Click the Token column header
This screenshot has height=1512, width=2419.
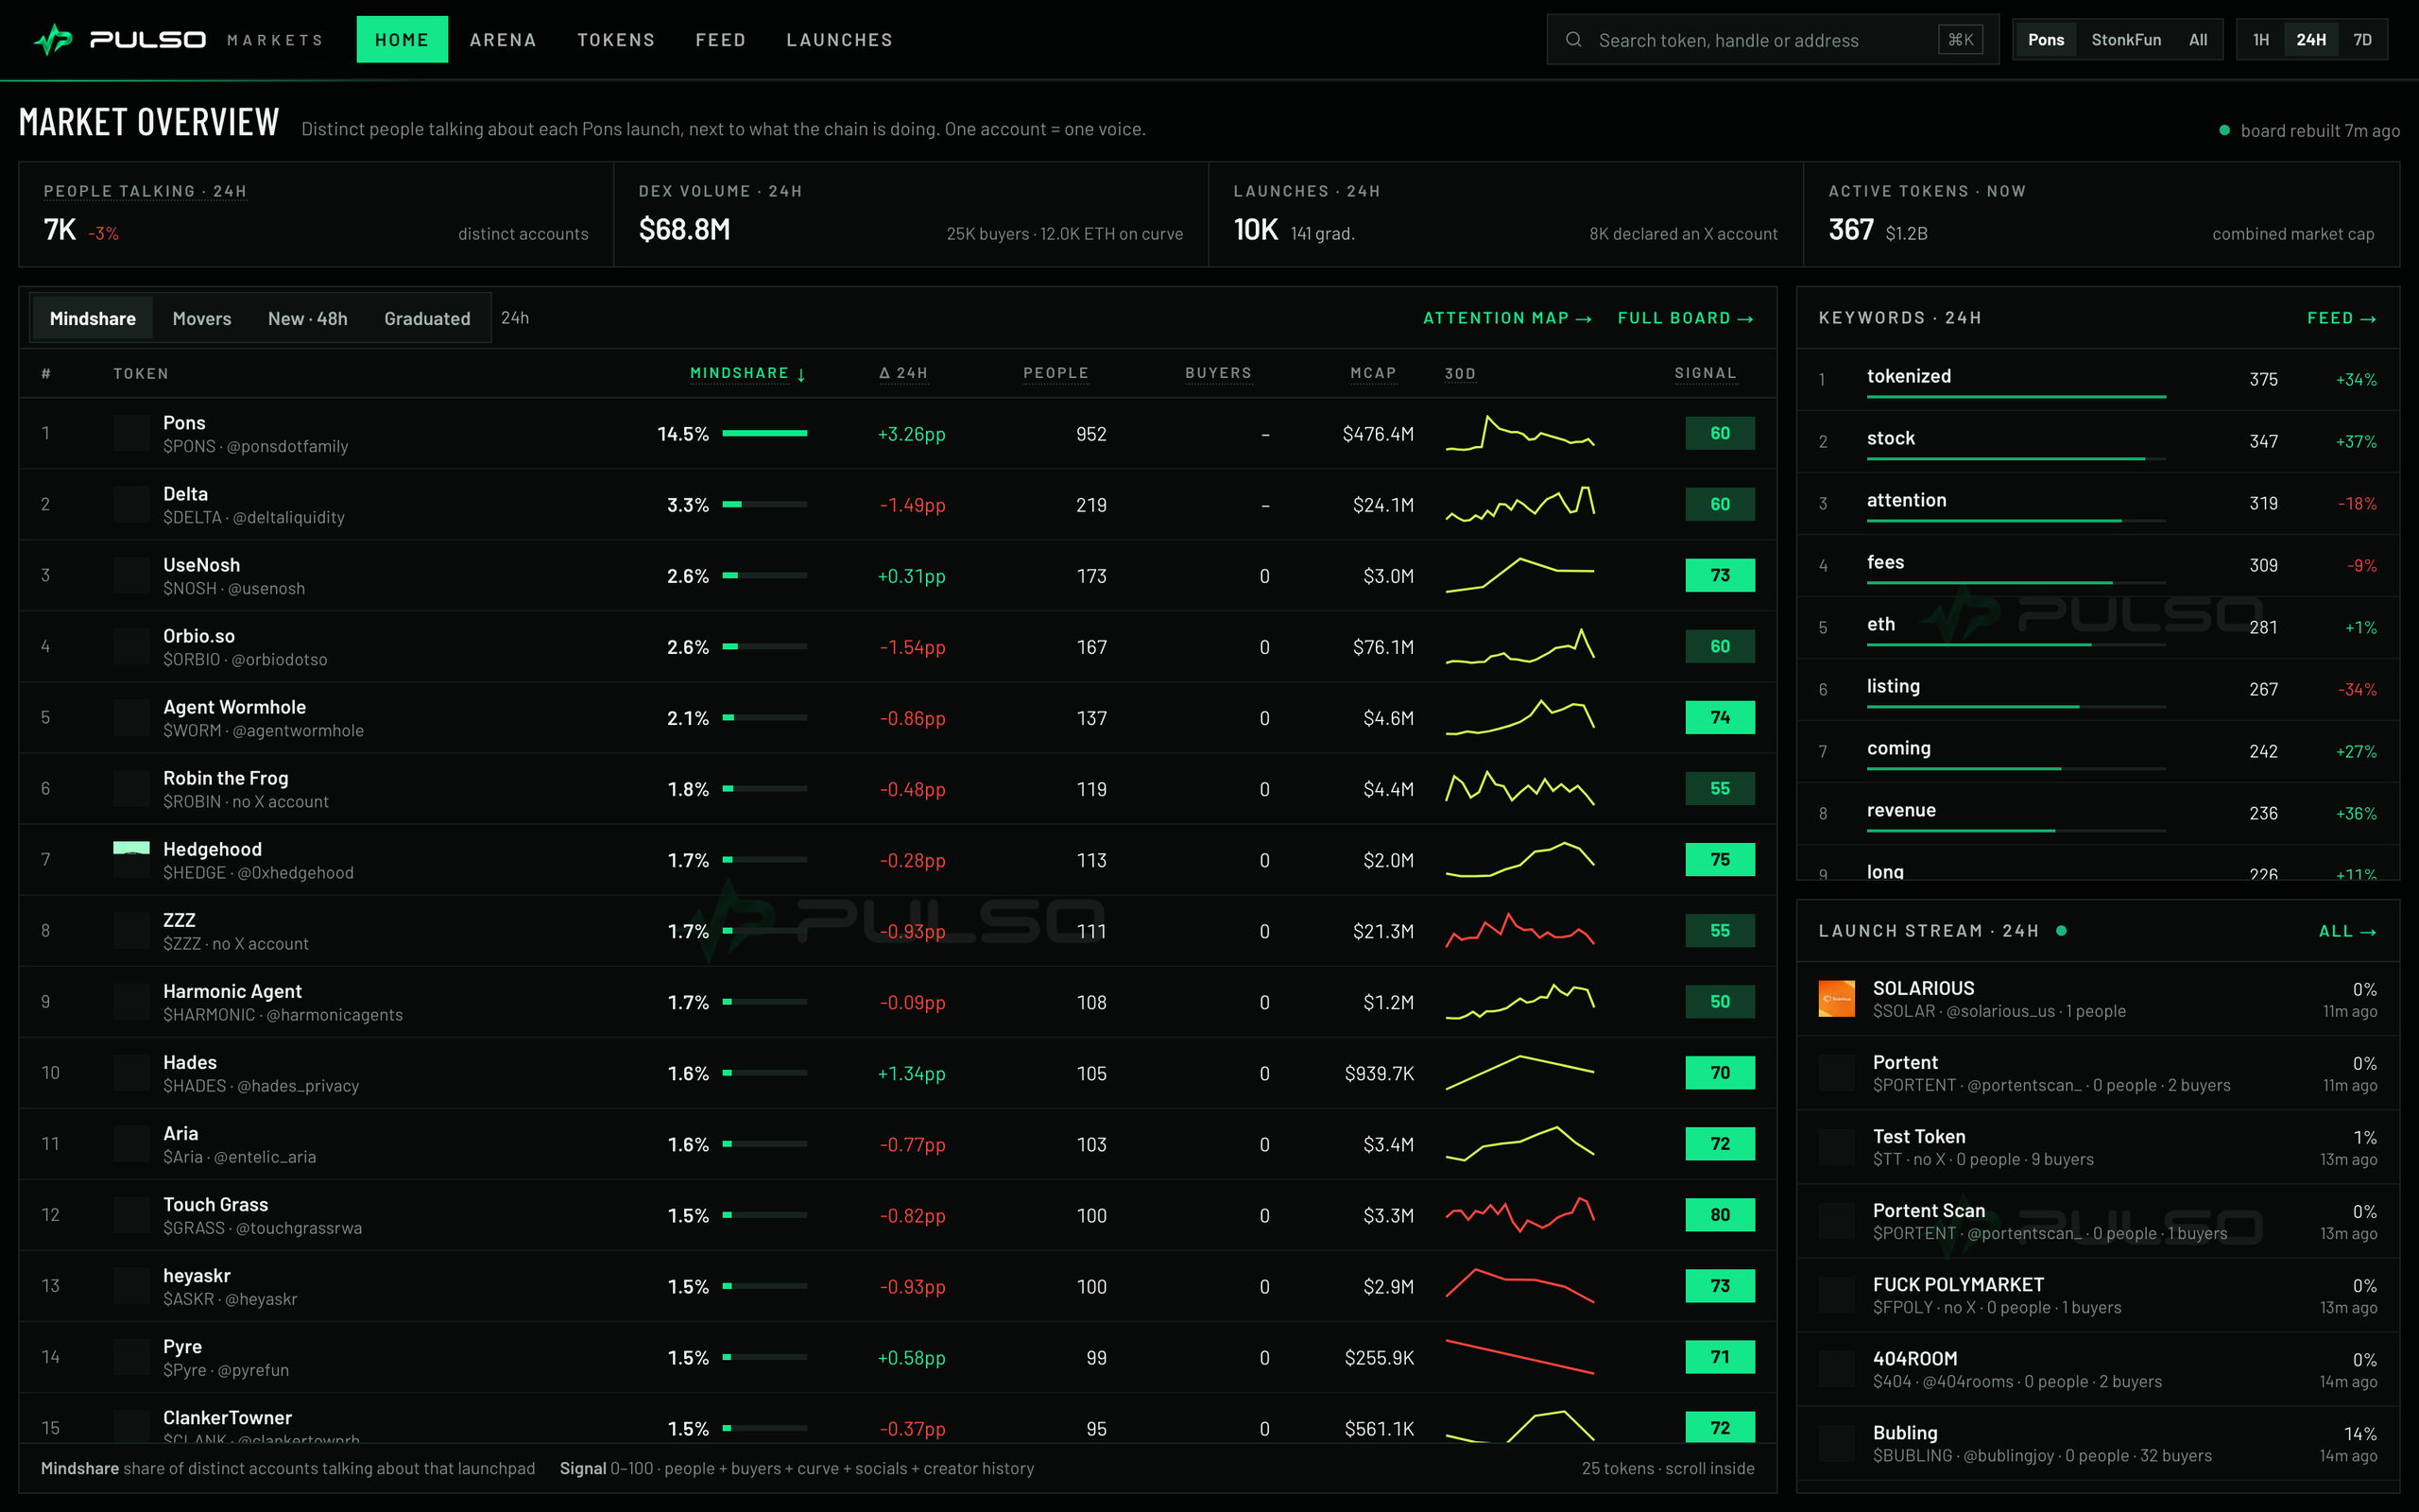141,374
